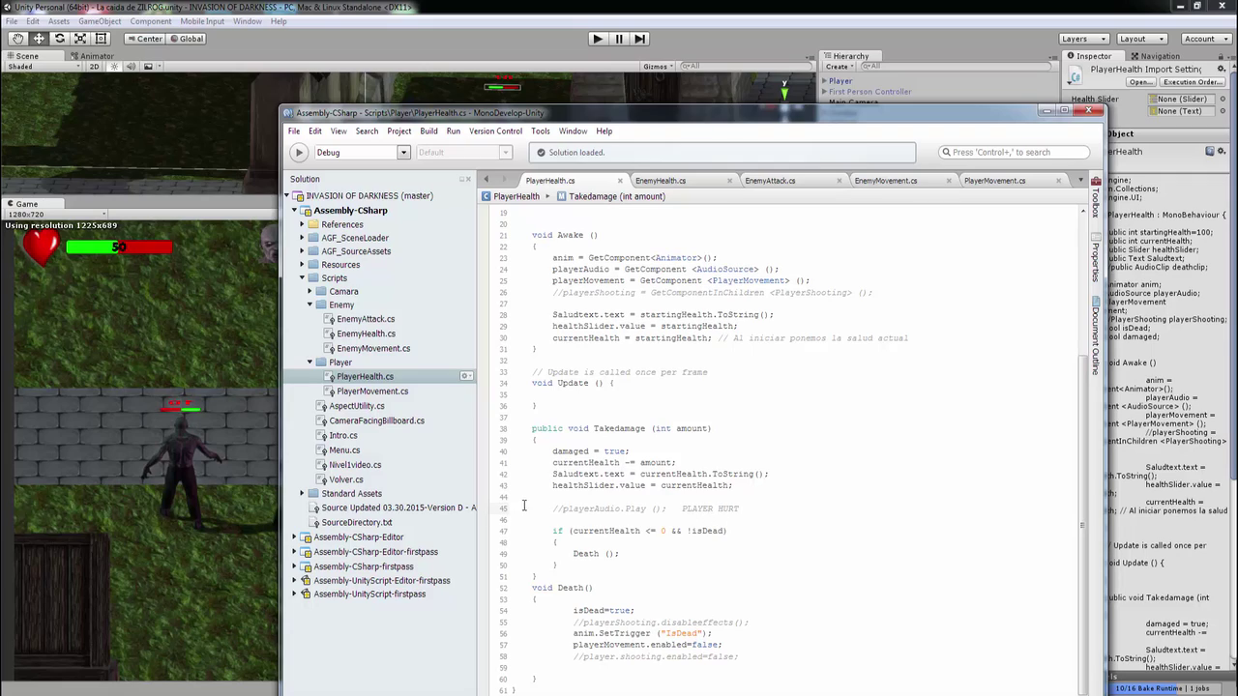Click Execution Order button in Inspector

click(1194, 82)
